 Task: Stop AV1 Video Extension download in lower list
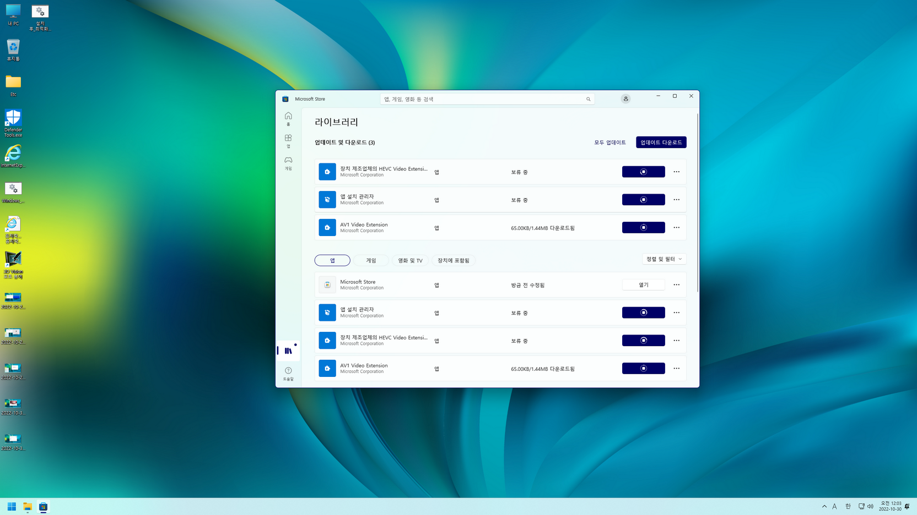pos(643,368)
